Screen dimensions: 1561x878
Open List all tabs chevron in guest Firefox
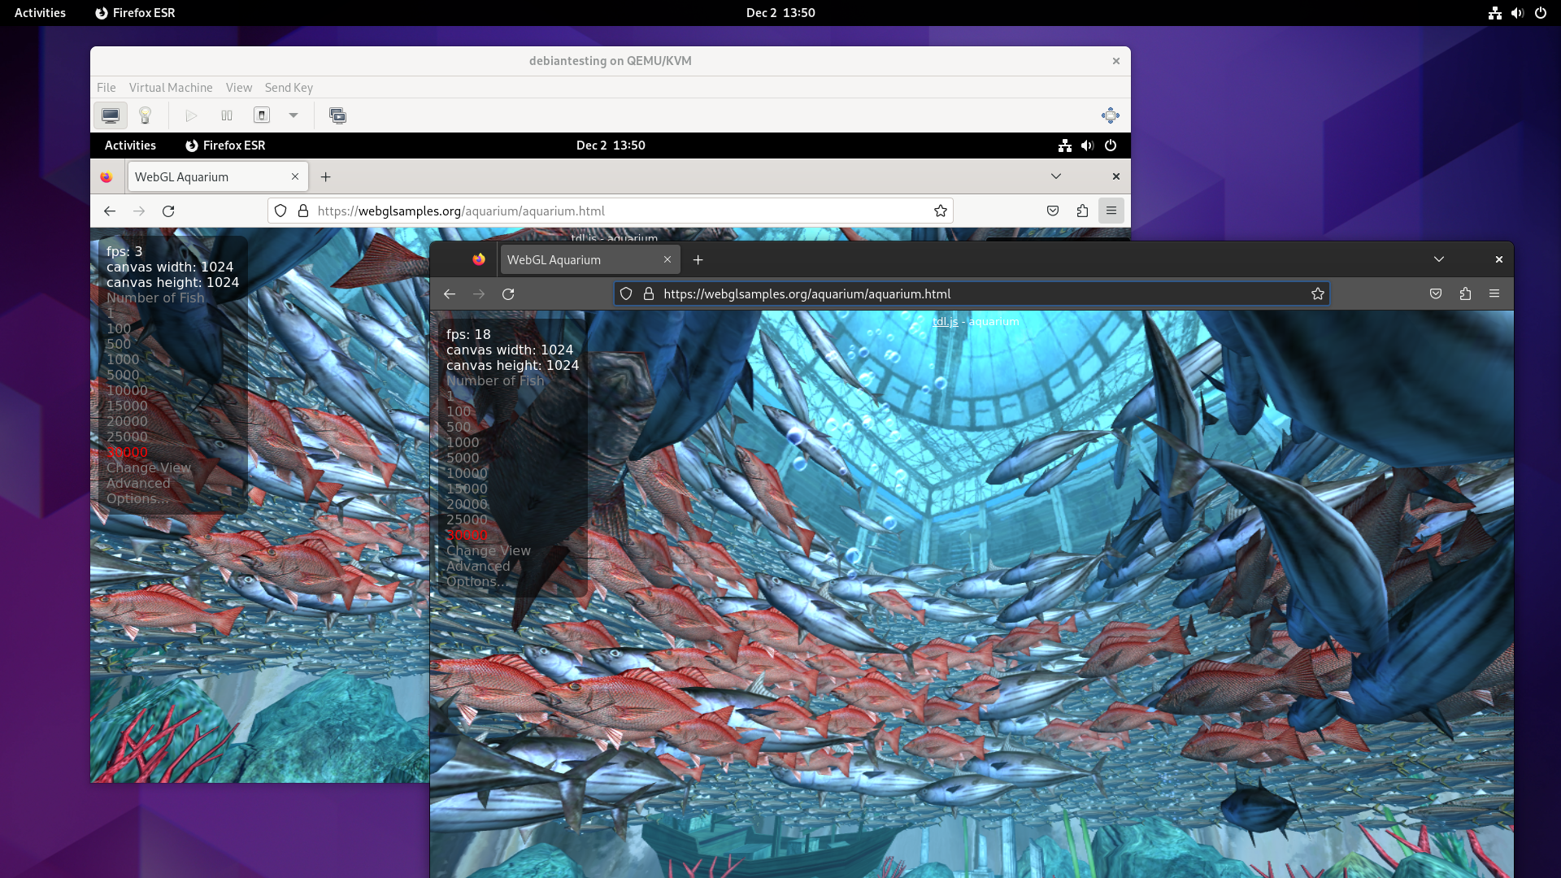1055,176
